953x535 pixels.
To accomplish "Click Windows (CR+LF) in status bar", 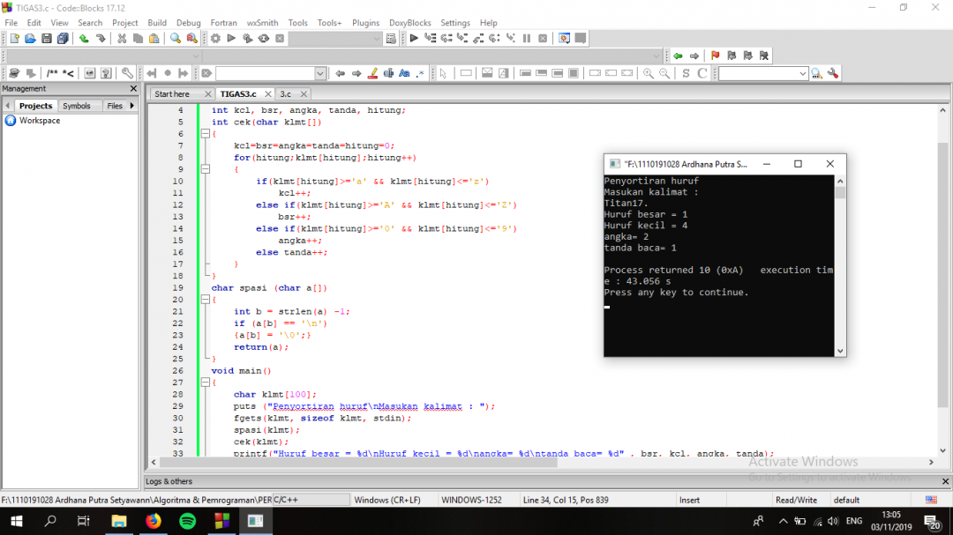I will tap(387, 501).
